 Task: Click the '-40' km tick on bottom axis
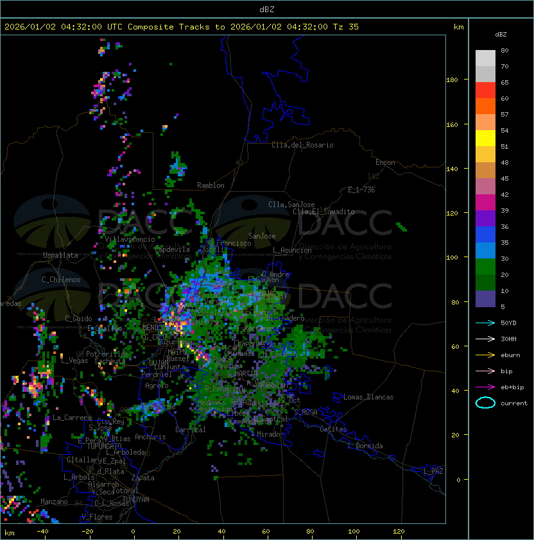tap(43, 532)
